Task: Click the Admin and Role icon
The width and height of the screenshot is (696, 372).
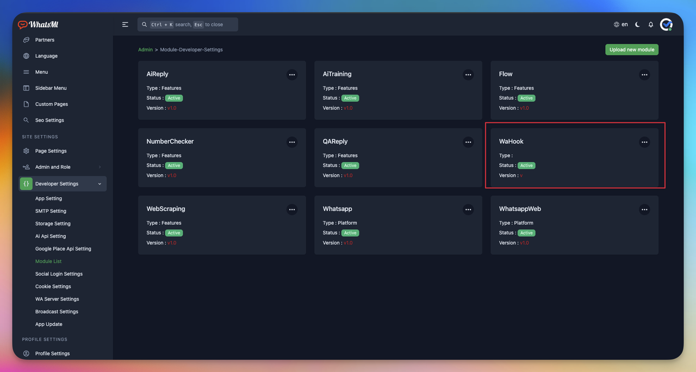Action: (26, 167)
